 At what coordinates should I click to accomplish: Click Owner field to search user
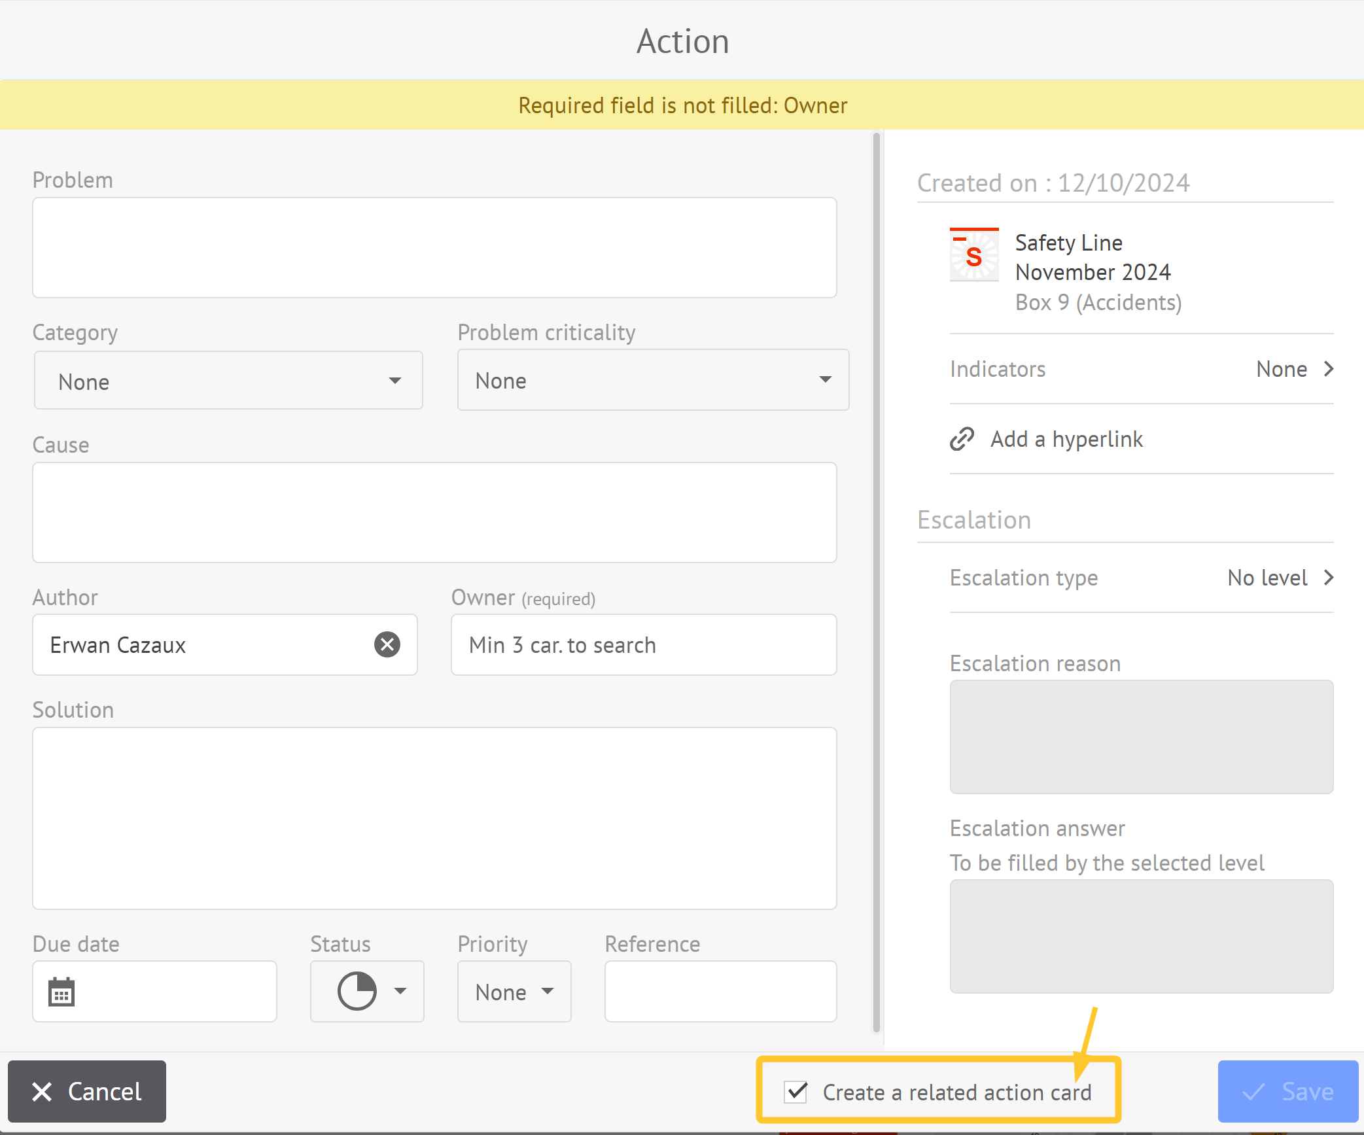click(x=644, y=644)
